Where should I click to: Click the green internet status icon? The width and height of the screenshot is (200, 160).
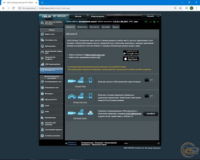[154, 22]
